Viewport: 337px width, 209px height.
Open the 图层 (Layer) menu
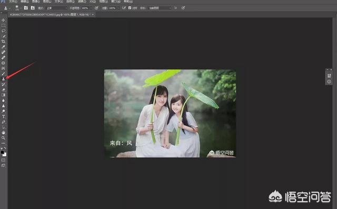click(x=47, y=1)
